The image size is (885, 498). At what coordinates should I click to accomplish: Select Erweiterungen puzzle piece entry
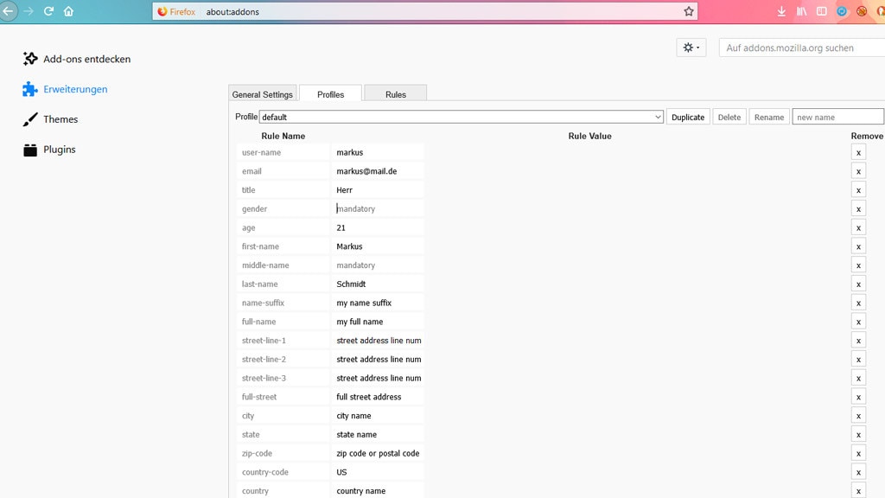click(75, 89)
